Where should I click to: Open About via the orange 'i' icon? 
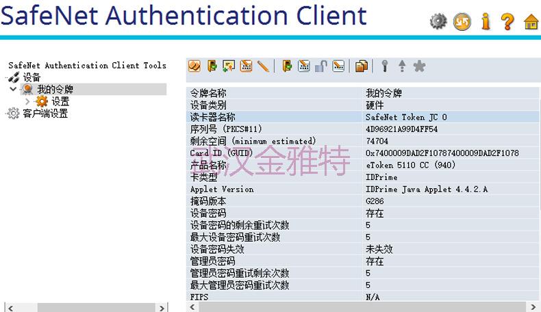(x=486, y=21)
